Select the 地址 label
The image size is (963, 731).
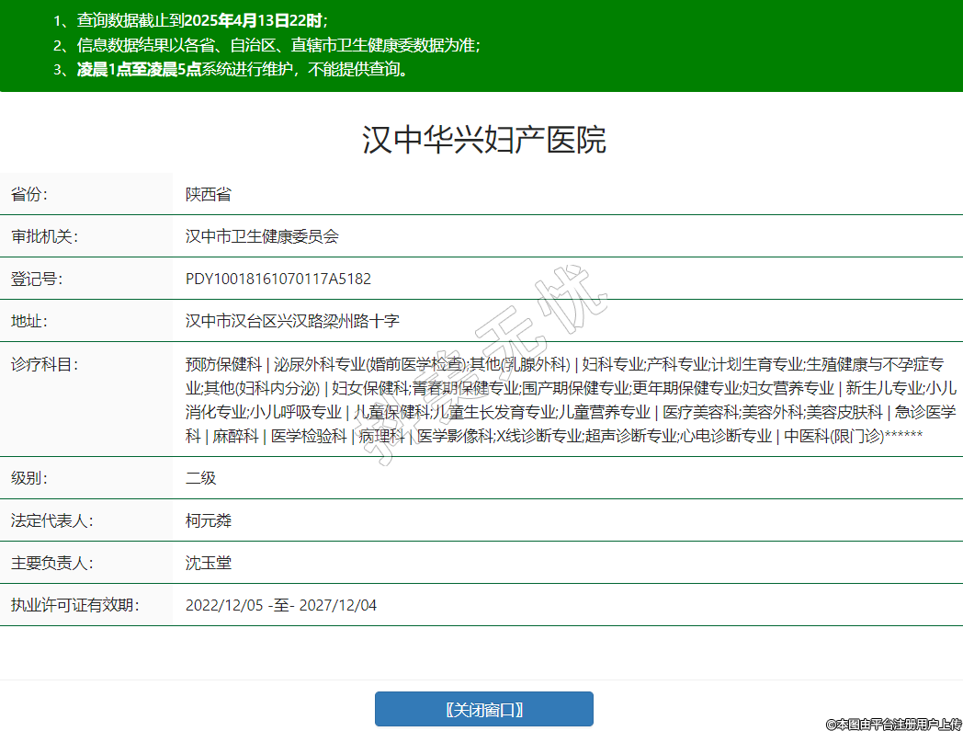click(29, 321)
